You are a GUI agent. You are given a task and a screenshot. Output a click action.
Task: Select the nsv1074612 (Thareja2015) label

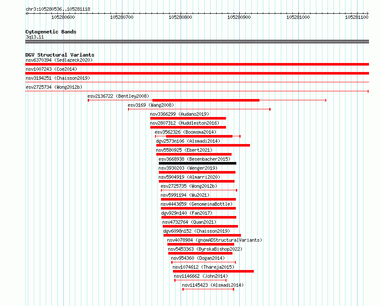click(x=203, y=267)
